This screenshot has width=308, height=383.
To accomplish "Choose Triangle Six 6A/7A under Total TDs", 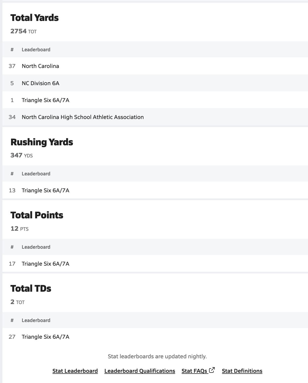I will (x=45, y=337).
